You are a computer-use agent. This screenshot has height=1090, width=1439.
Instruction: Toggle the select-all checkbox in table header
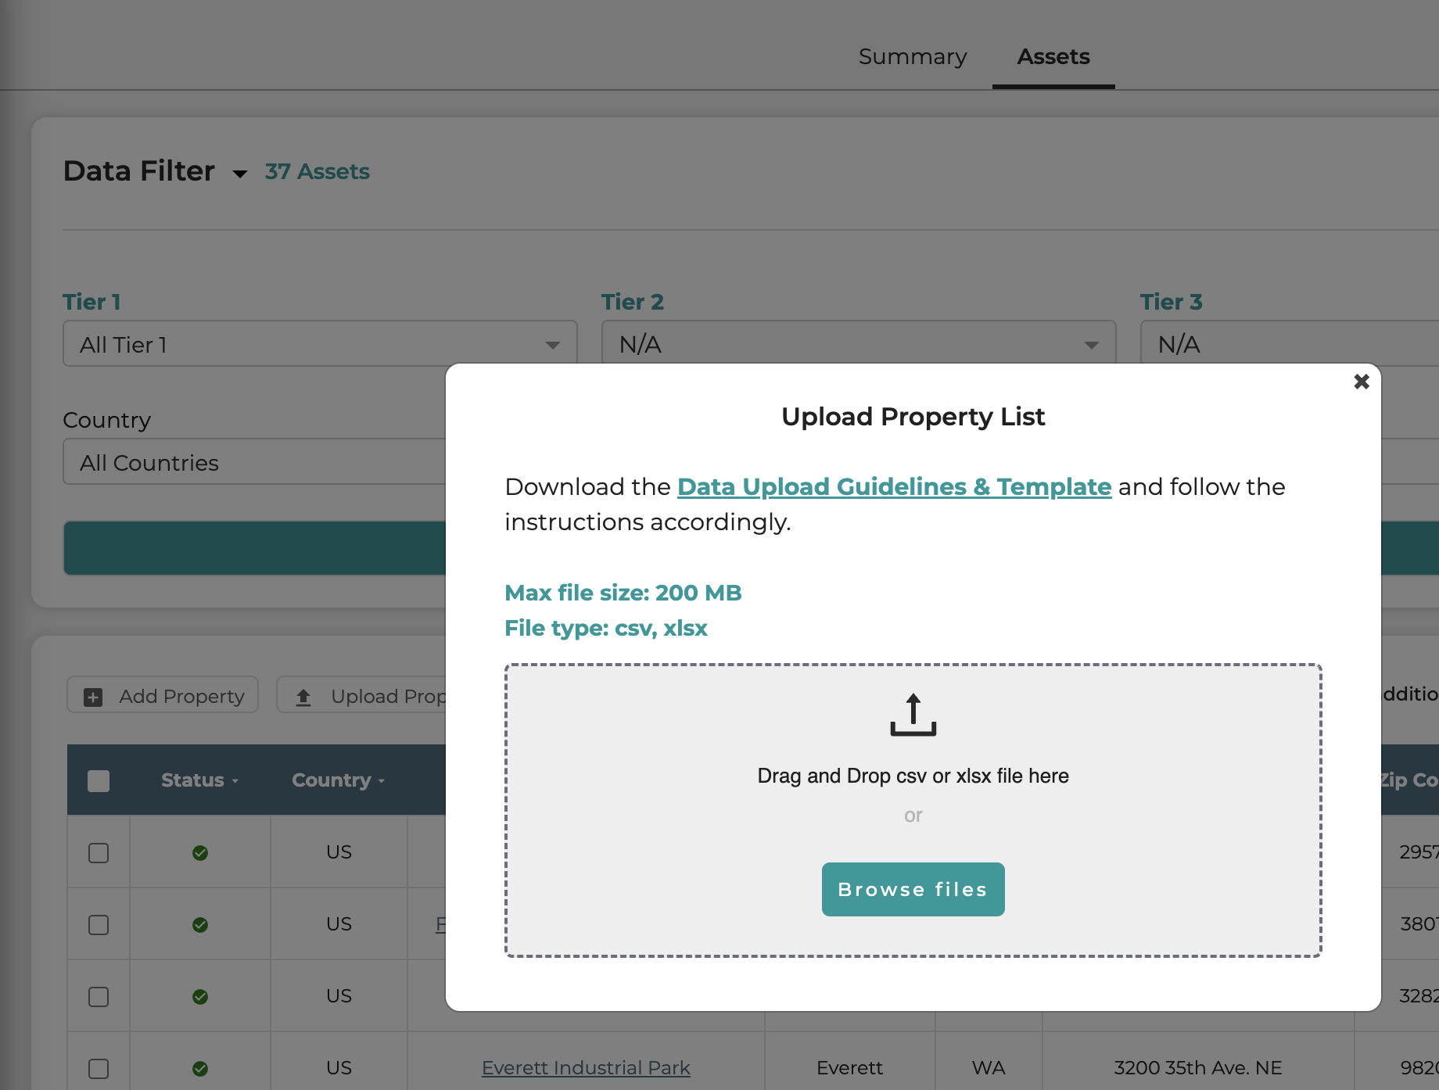(99, 780)
